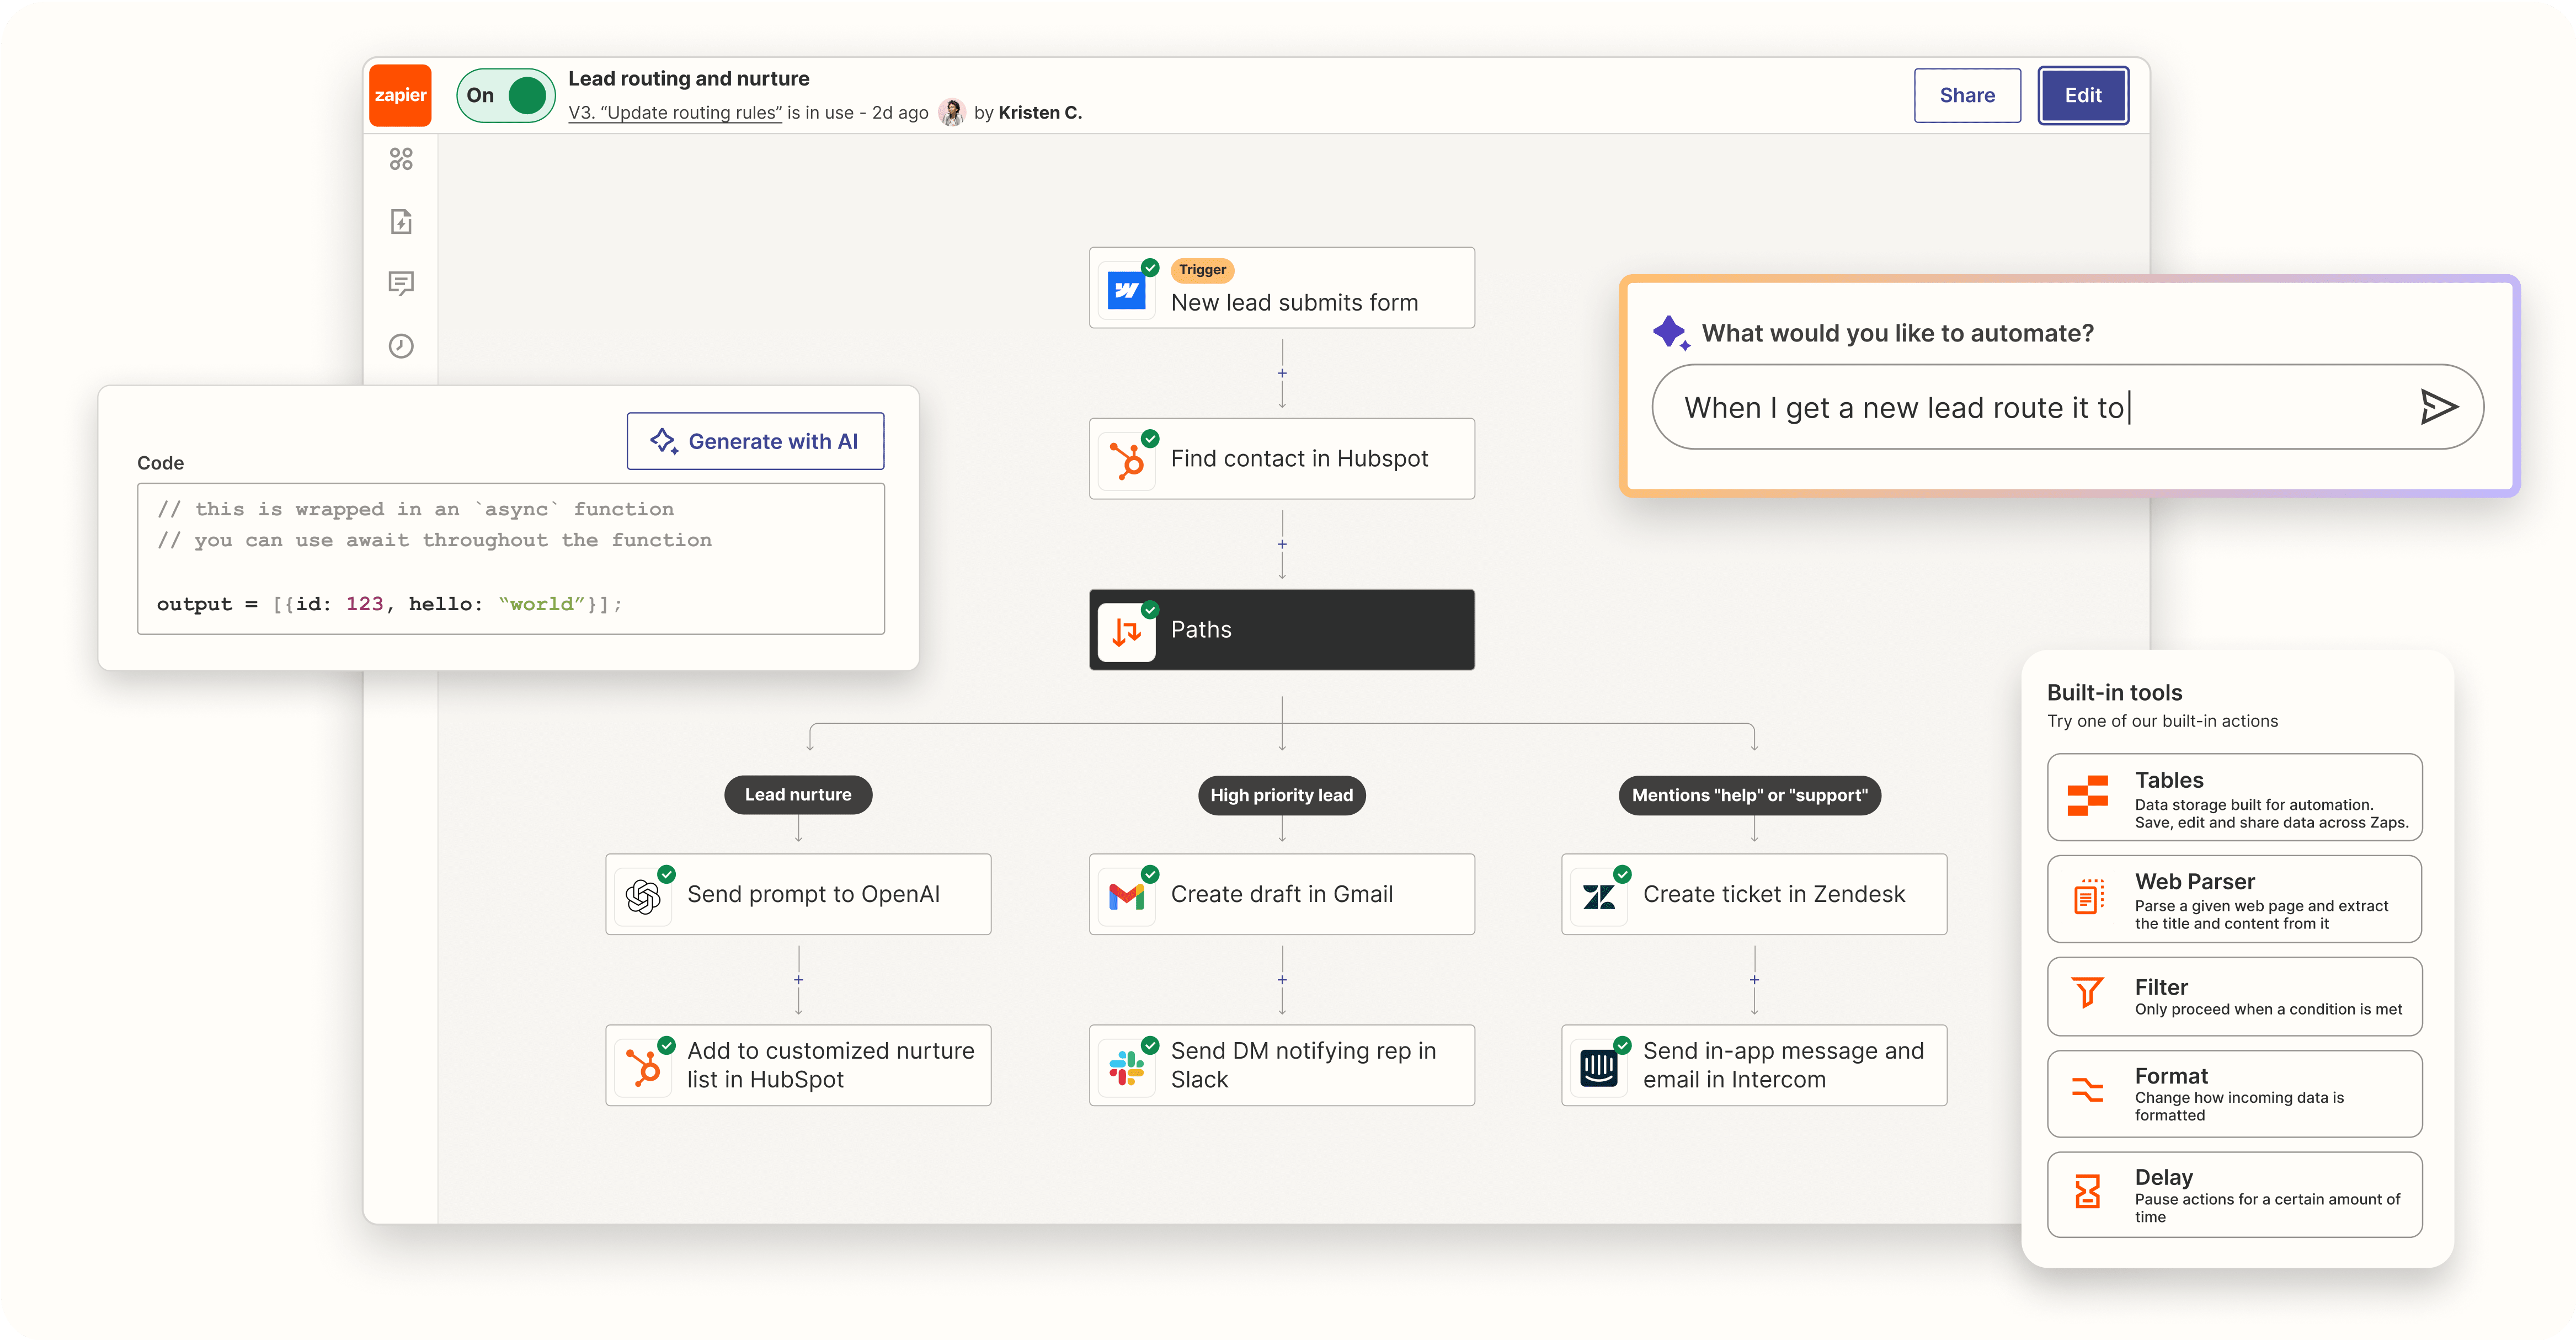
Task: Add a step after the trigger via plus
Action: [1281, 373]
